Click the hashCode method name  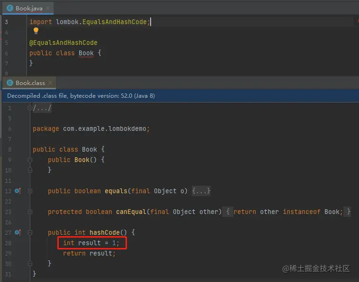pyautogui.click(x=104, y=232)
